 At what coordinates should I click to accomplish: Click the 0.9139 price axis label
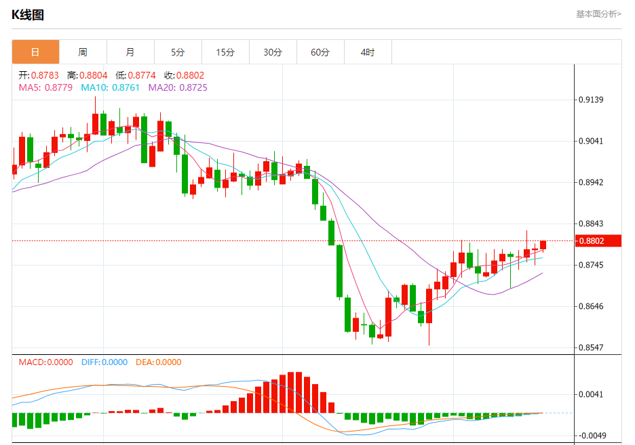pos(591,100)
